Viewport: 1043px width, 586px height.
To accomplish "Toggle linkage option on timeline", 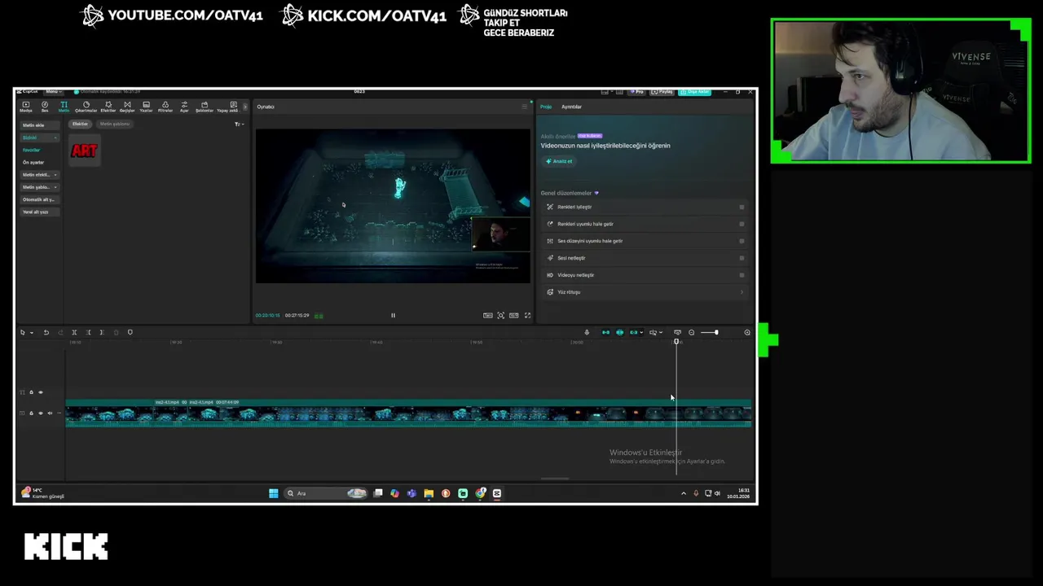I will pos(633,332).
